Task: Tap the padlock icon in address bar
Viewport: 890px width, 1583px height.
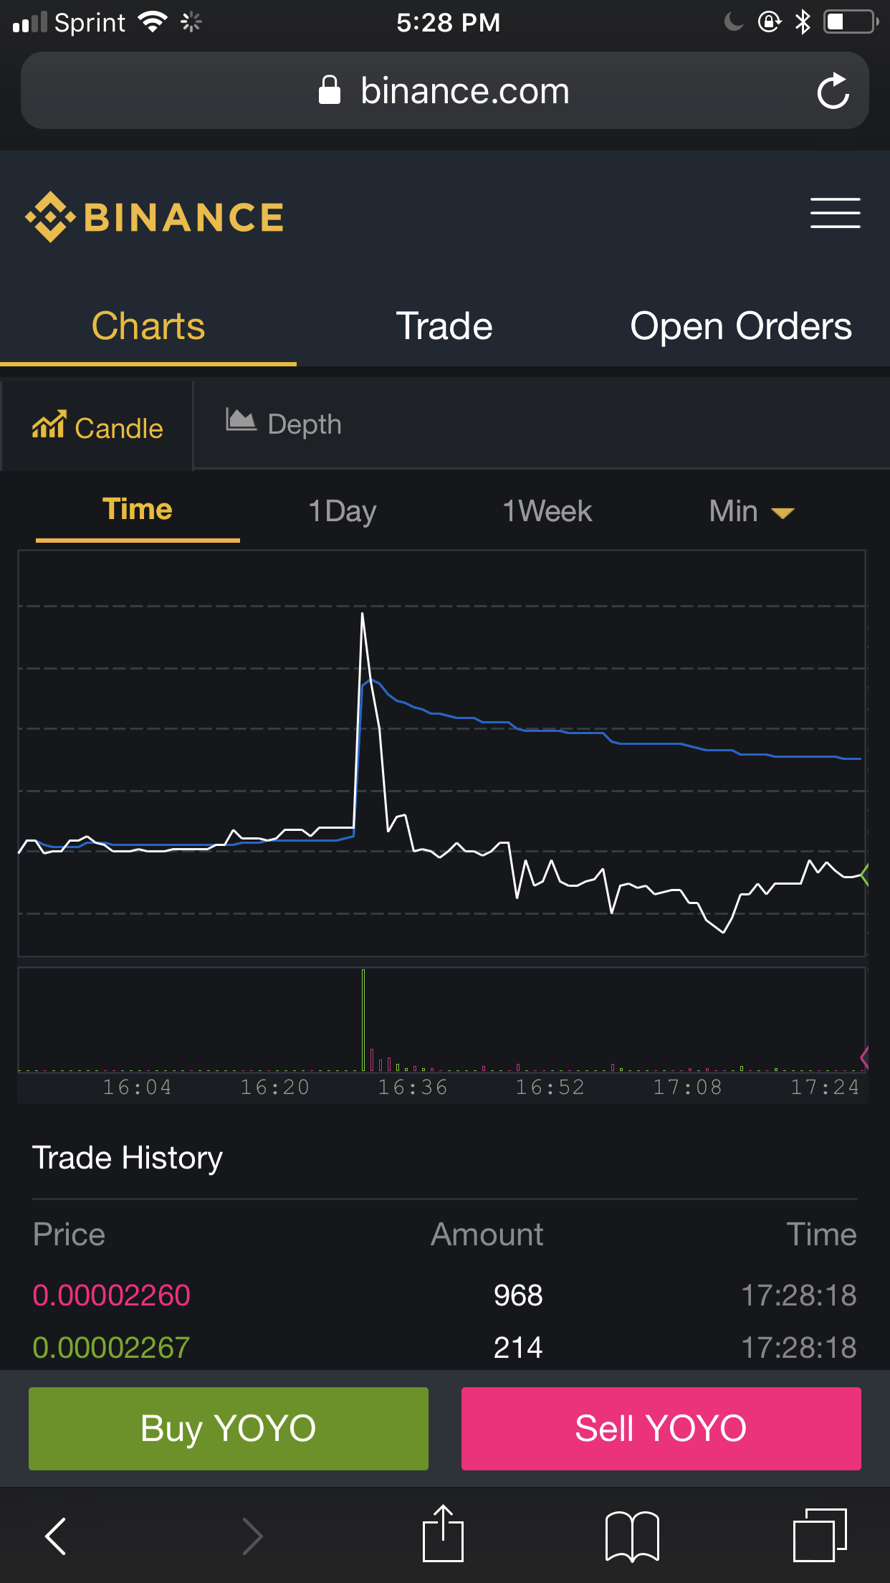Action: point(330,90)
